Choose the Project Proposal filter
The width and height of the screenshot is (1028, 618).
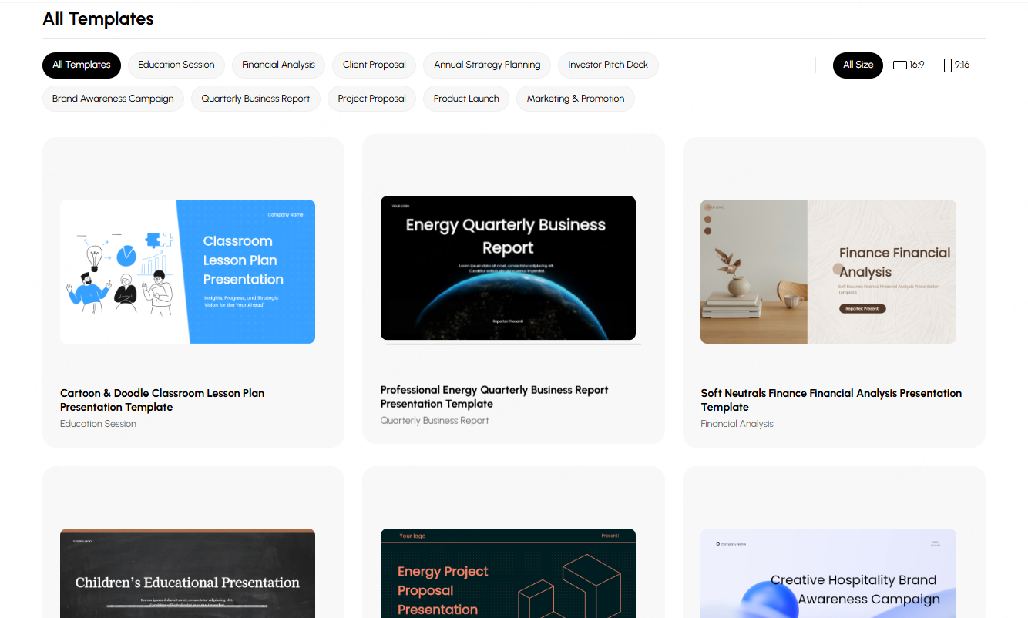click(371, 99)
